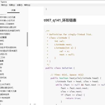Jump to outline item ending 树中第k小的节点
Image resolution: width=105 pixels, height=105 pixels.
(7, 20)
